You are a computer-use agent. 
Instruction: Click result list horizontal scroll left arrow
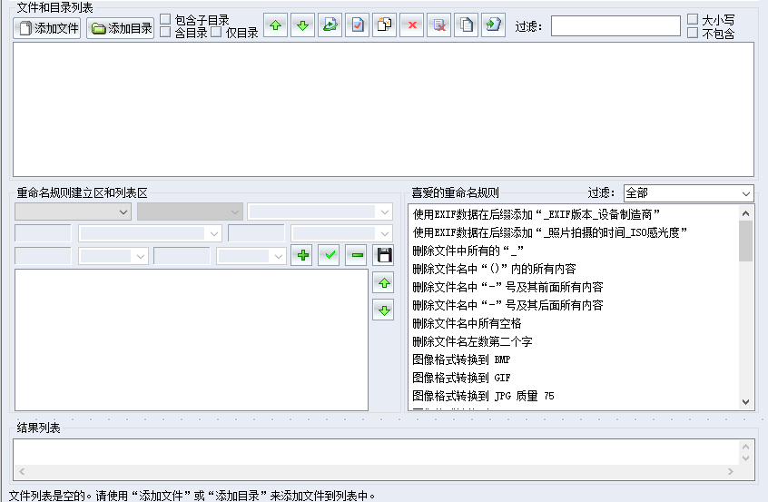coord(22,472)
